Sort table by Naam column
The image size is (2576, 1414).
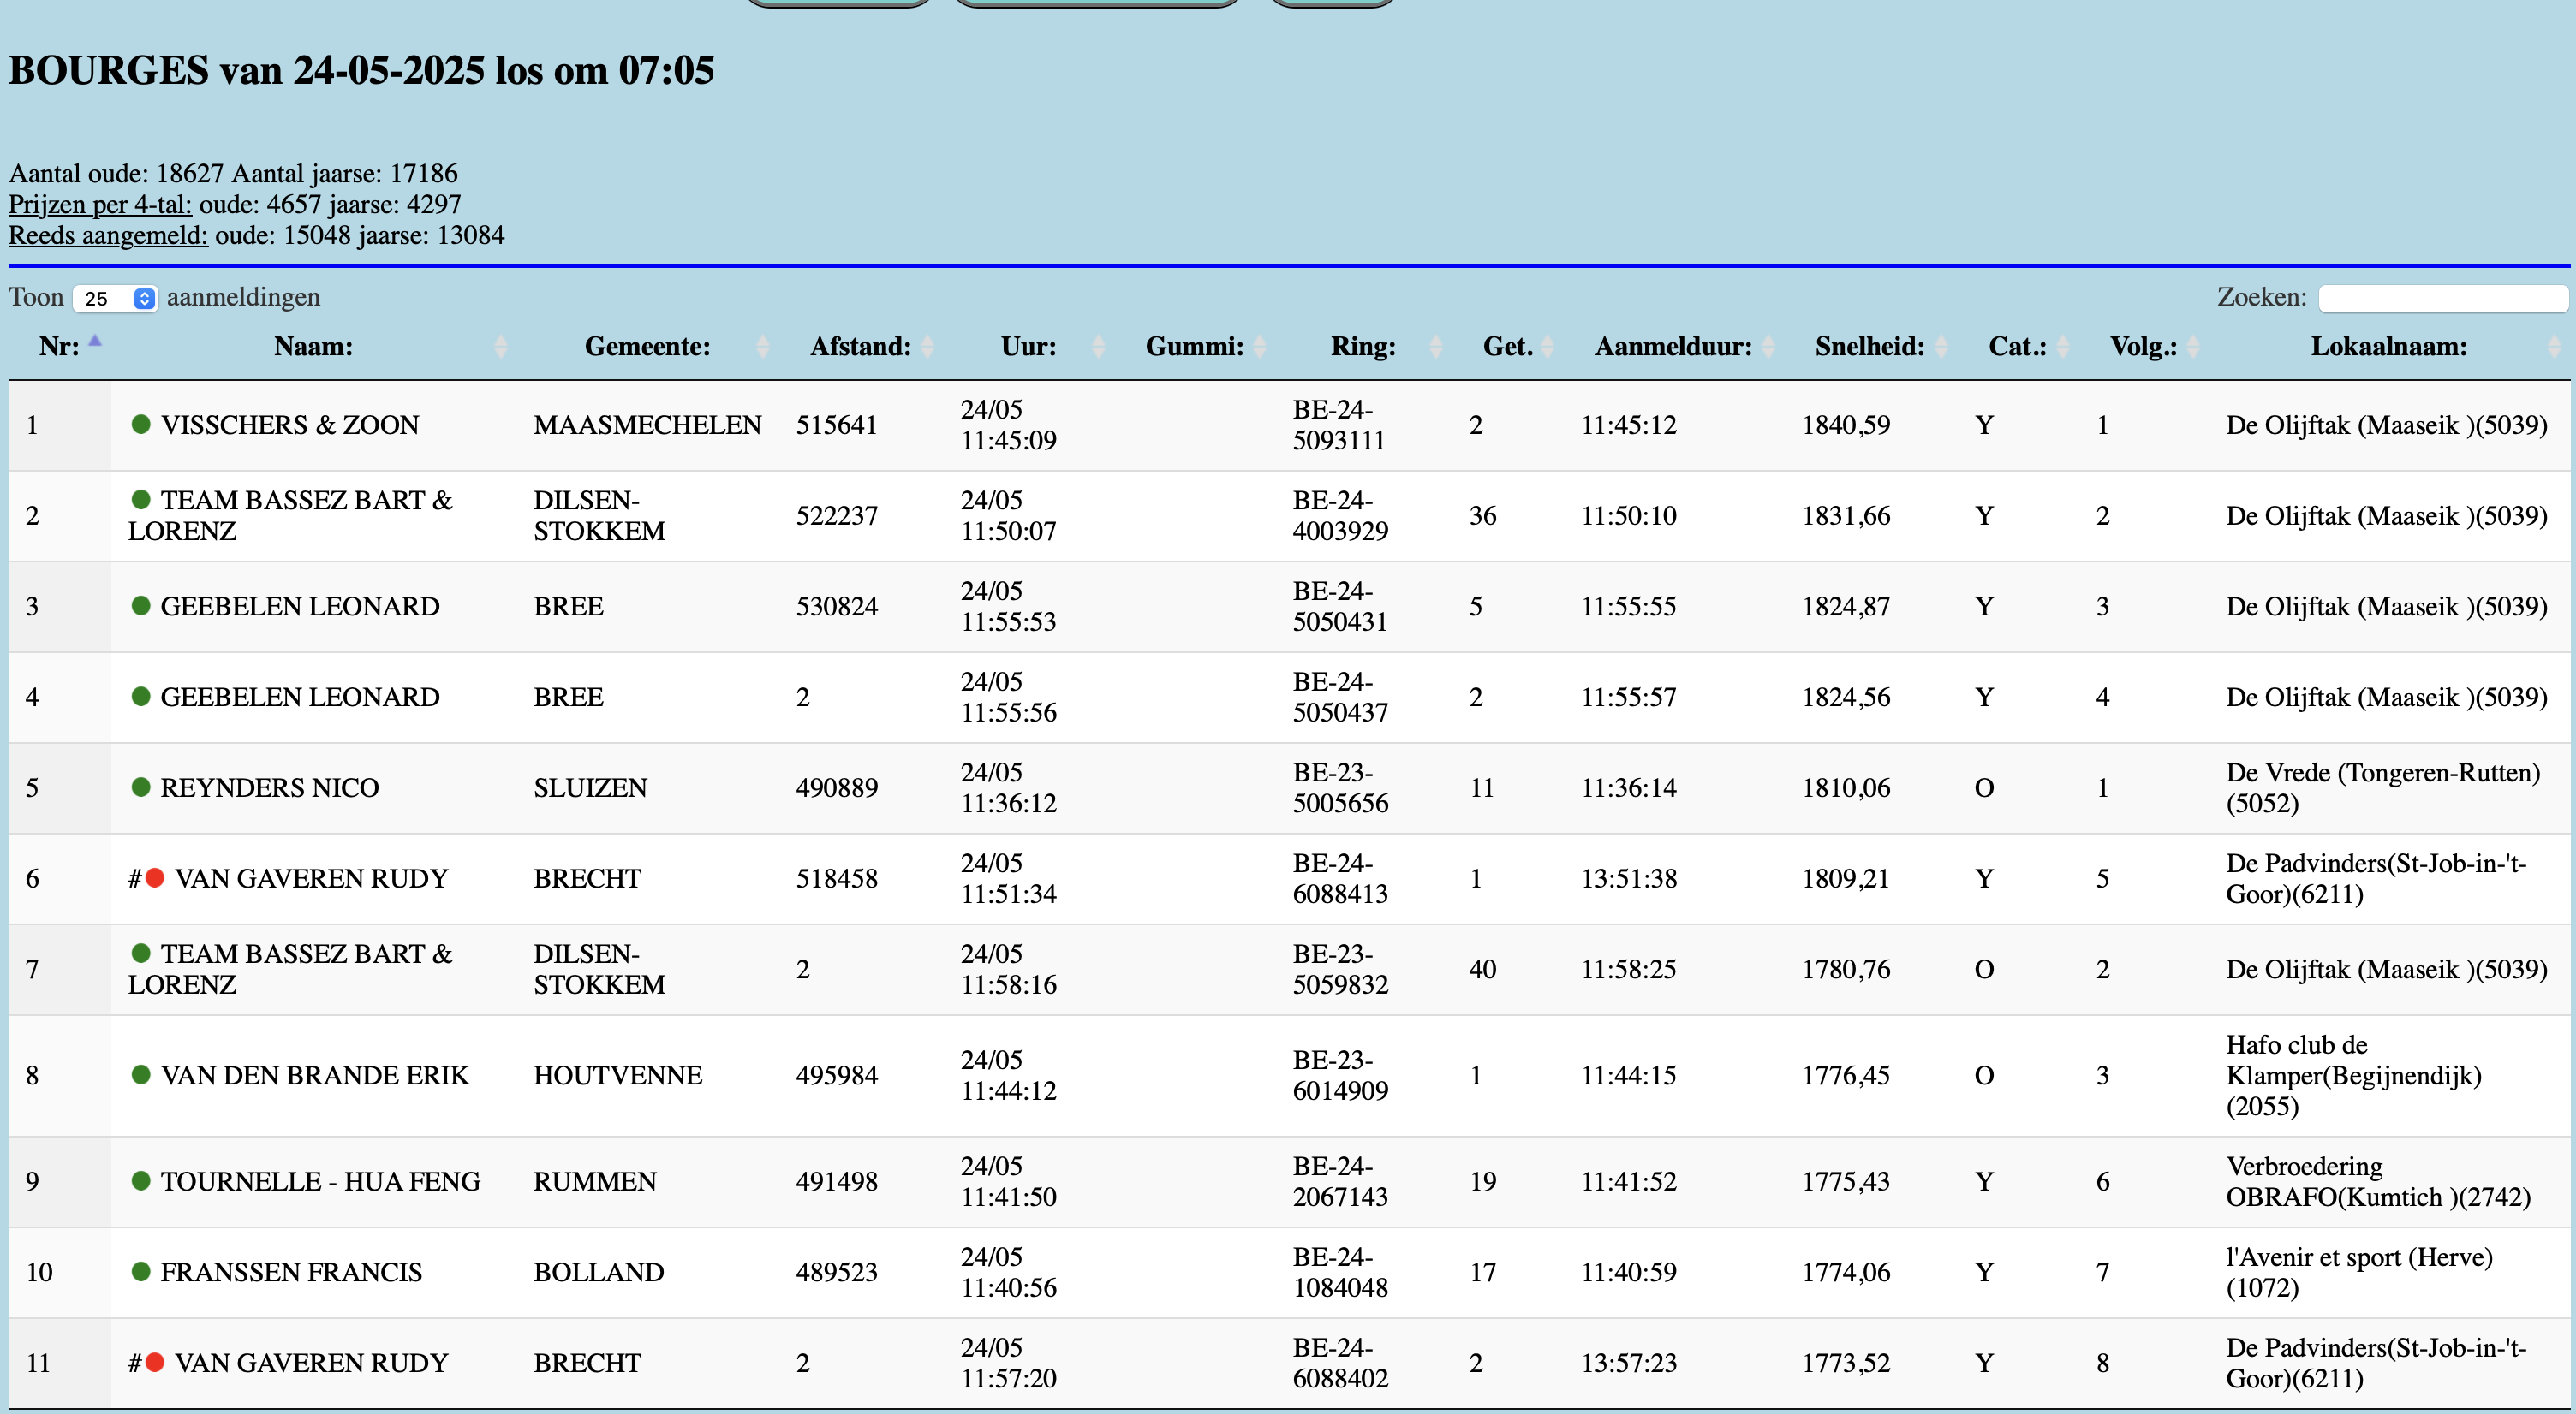click(x=313, y=347)
